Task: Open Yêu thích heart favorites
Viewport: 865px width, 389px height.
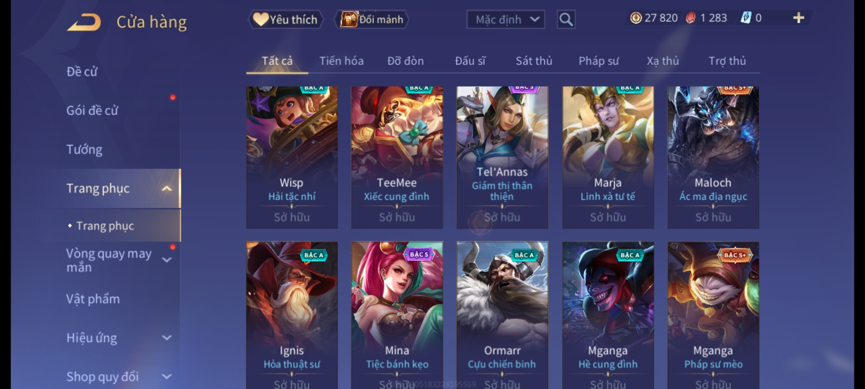Action: [x=285, y=19]
